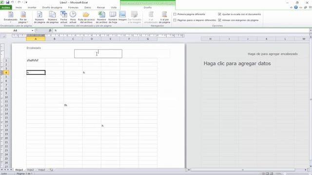Switch to the Diseño de página tab
The width and height of the screenshot is (312, 175).
(x=52, y=7)
